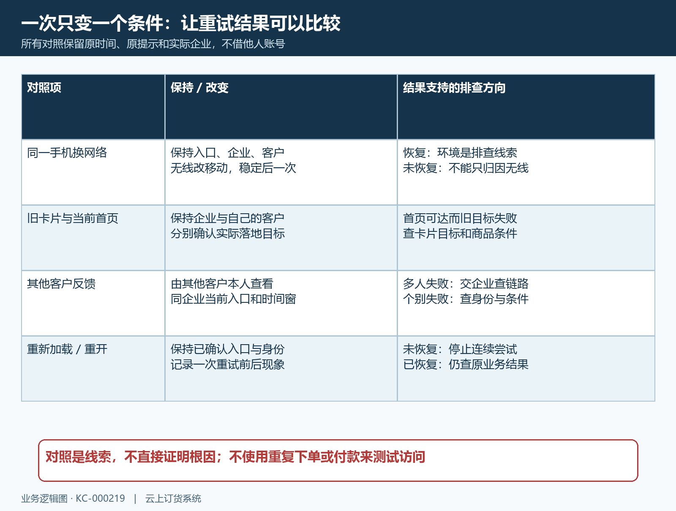Click text '保持企业与自己的客户'
The image size is (676, 511).
pos(227,218)
